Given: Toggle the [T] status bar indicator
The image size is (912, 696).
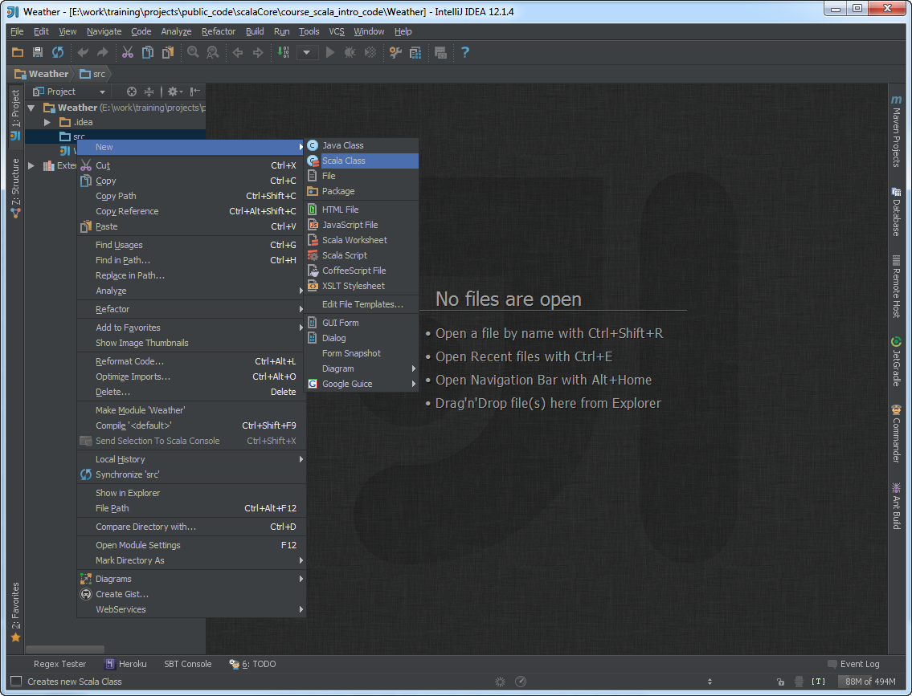Looking at the screenshot, I should point(818,682).
